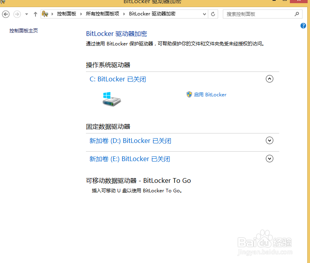
Task: Close the BitLocker window
Action: click(299, 1)
